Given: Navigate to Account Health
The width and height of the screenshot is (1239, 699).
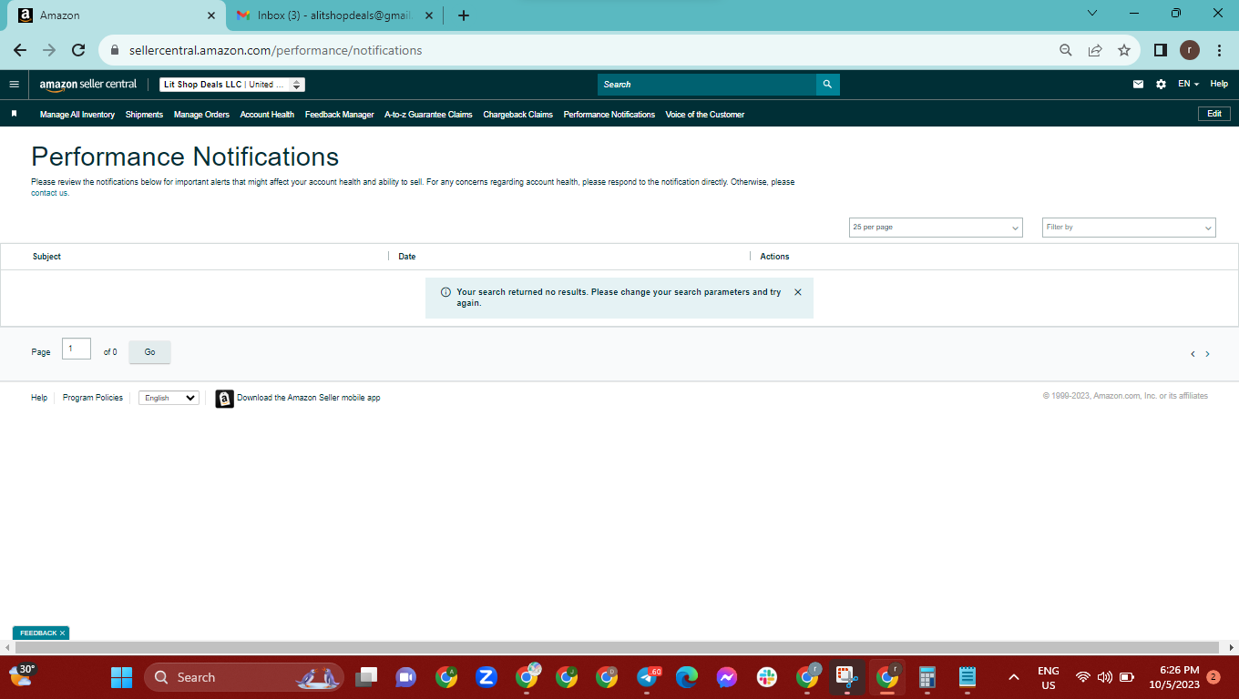Looking at the screenshot, I should click(x=267, y=115).
